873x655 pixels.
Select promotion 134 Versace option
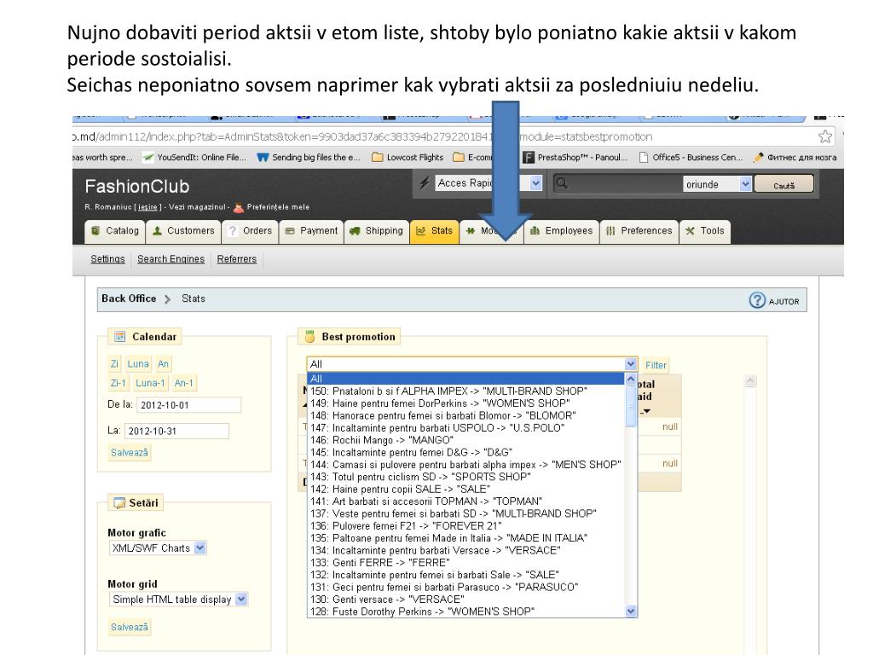click(x=466, y=550)
